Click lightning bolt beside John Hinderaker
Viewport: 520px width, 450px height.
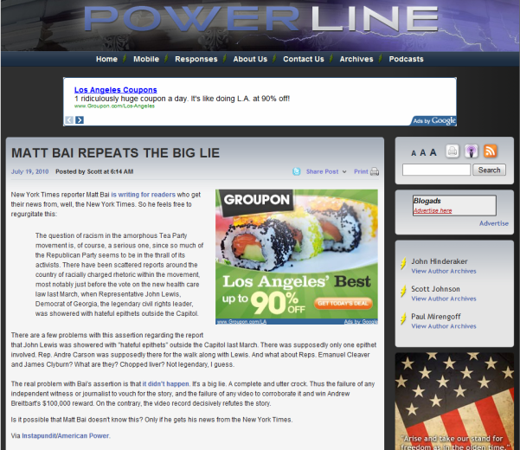coord(403,264)
